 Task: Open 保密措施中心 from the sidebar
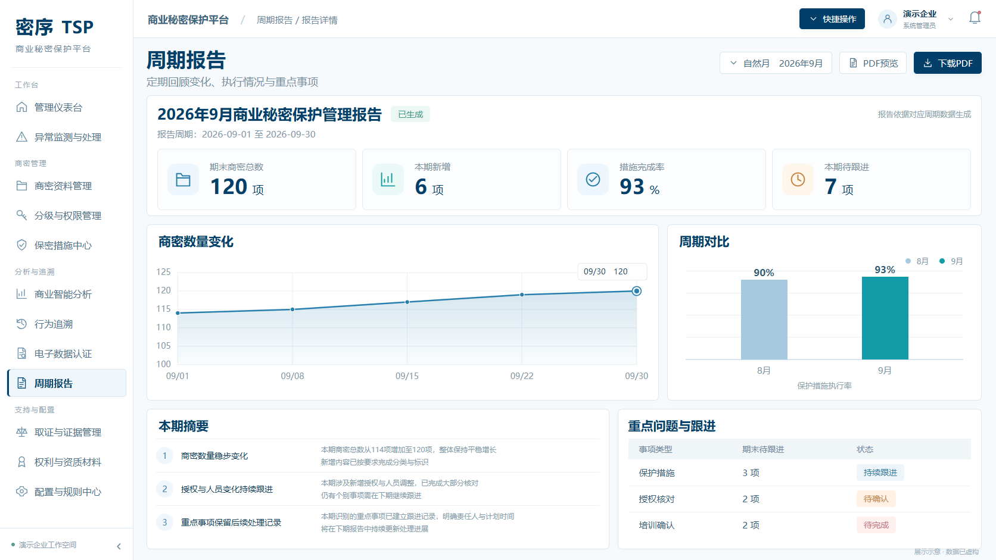click(67, 245)
